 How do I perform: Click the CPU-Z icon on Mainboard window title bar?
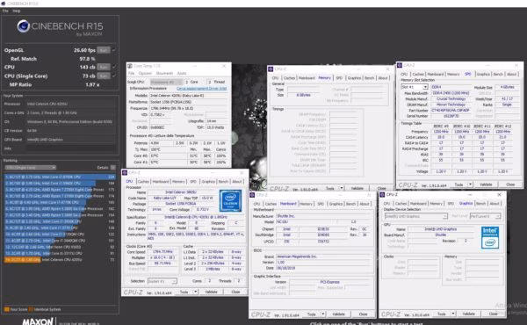[x=253, y=195]
